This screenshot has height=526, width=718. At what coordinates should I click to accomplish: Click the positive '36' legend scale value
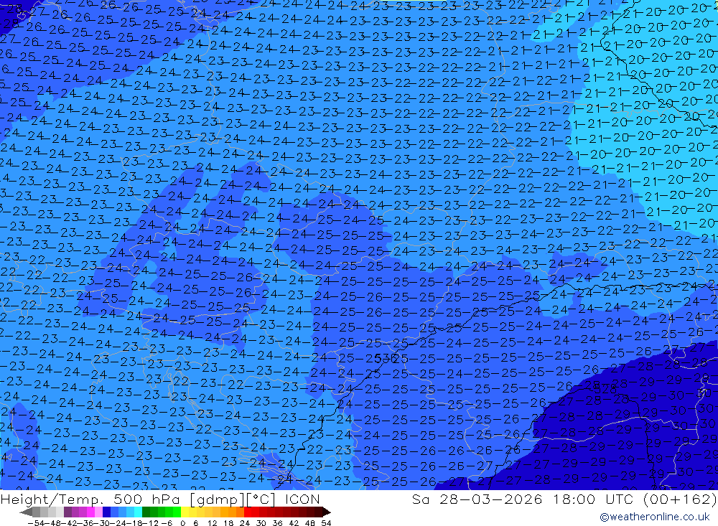tap(277, 523)
